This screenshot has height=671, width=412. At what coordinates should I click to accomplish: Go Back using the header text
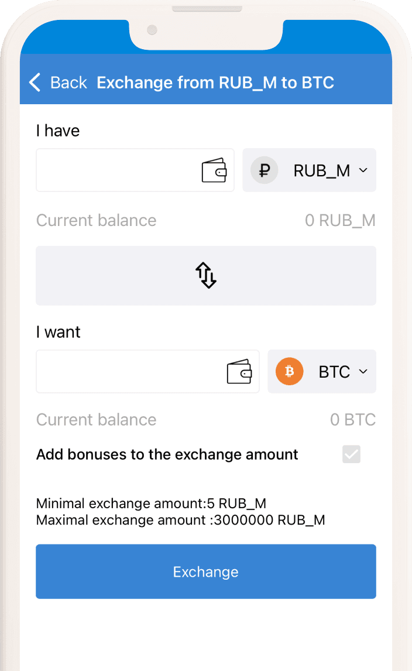coord(68,83)
